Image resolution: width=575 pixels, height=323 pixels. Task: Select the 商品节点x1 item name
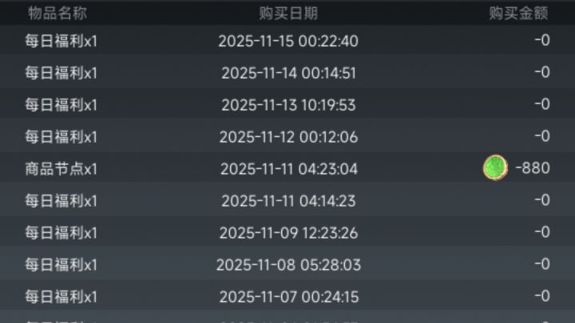point(61,169)
